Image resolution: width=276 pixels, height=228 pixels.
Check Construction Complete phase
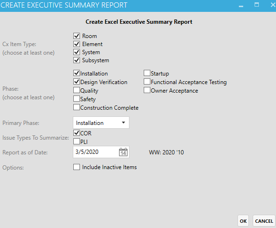pyautogui.click(x=77, y=107)
